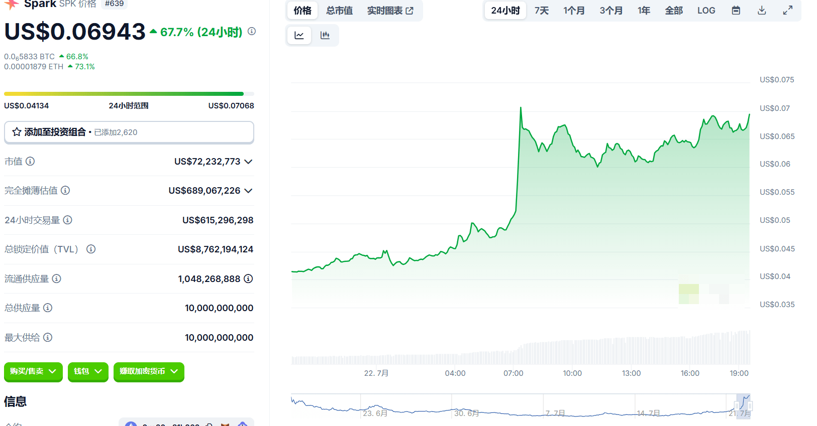This screenshot has height=426, width=817.
Task: Open the 实时图表 external tab
Action: pyautogui.click(x=390, y=11)
